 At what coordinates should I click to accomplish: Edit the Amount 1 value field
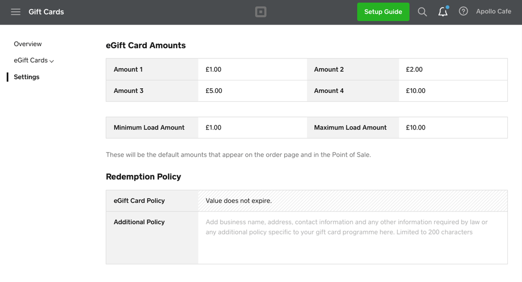(x=252, y=69)
